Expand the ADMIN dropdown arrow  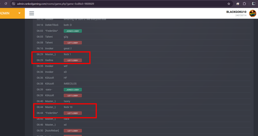pos(19,13)
